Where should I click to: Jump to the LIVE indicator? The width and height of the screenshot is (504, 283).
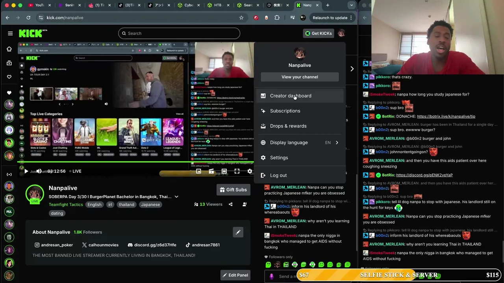pos(75,171)
